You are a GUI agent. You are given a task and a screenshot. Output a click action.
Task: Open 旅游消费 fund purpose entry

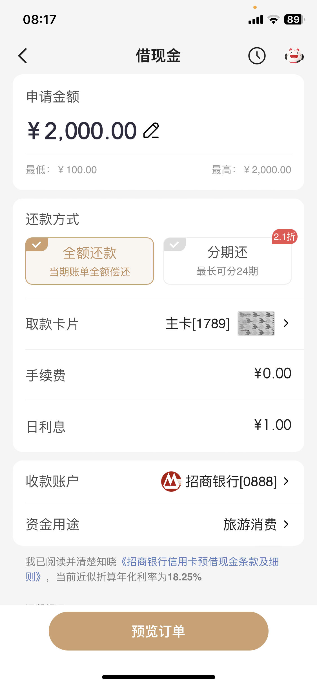[x=250, y=524]
